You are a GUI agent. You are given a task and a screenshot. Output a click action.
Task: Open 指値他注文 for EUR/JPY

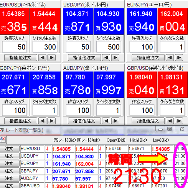pyautogui.click(x=148, y=58)
